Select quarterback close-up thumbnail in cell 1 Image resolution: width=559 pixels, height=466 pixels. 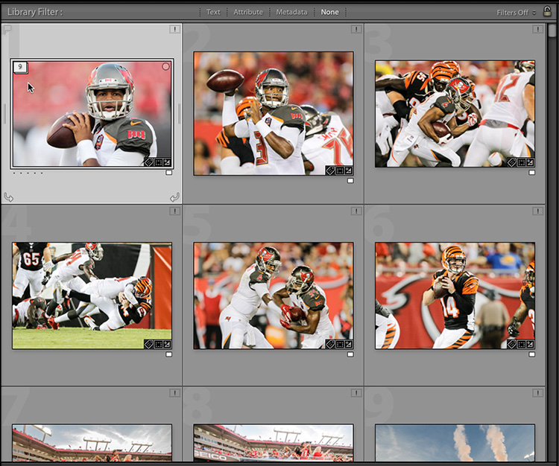tap(92, 114)
